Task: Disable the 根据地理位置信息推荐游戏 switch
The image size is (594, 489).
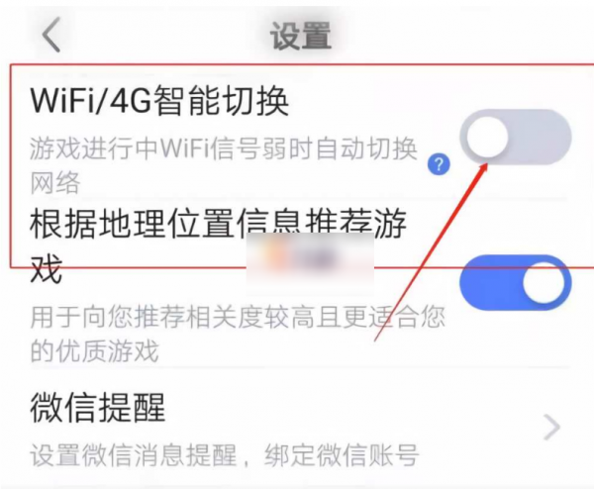Action: [x=515, y=282]
